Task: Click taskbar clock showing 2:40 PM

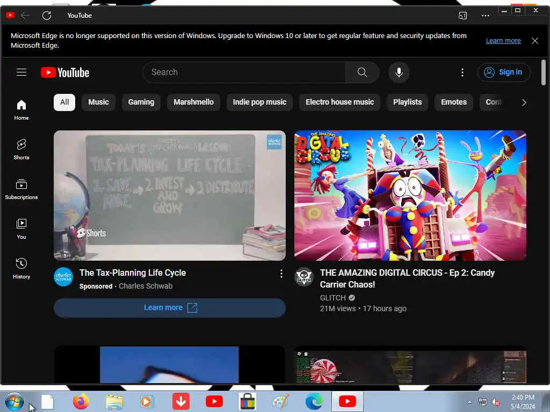Action: point(523,402)
